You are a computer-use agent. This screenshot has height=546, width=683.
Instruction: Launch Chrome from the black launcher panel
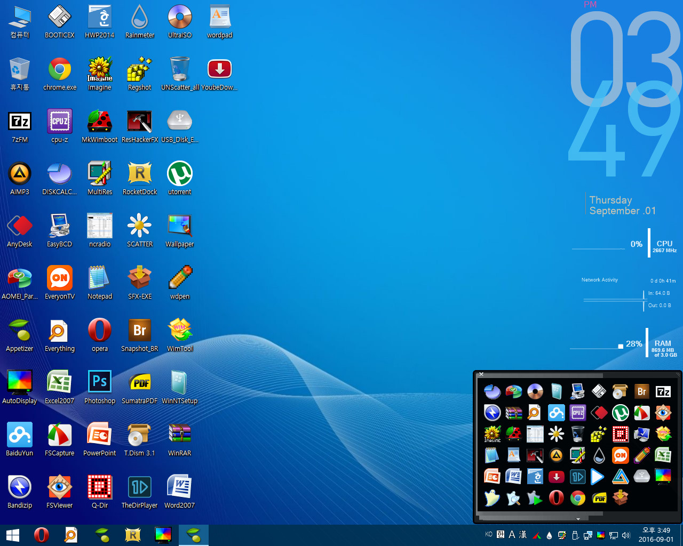[577, 498]
